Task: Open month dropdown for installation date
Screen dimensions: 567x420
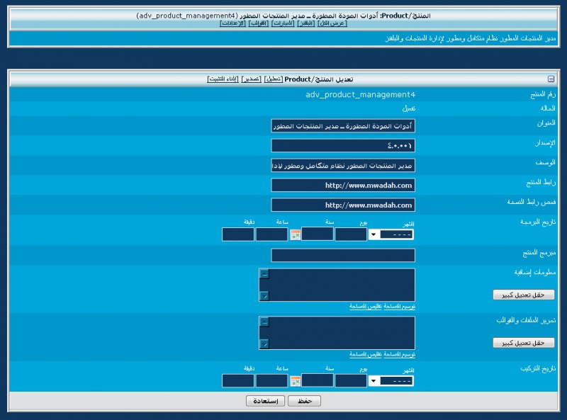Action: point(374,381)
